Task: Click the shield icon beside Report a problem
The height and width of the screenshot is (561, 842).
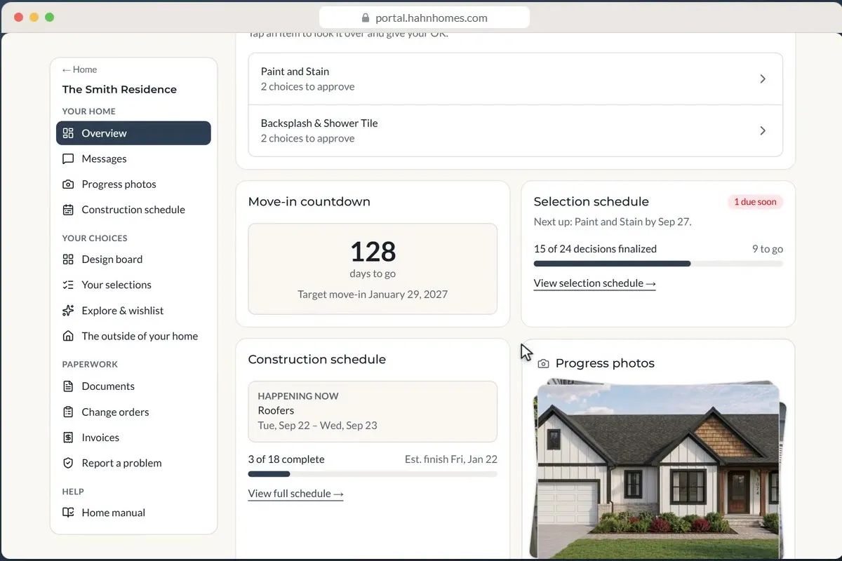Action: 68,463
